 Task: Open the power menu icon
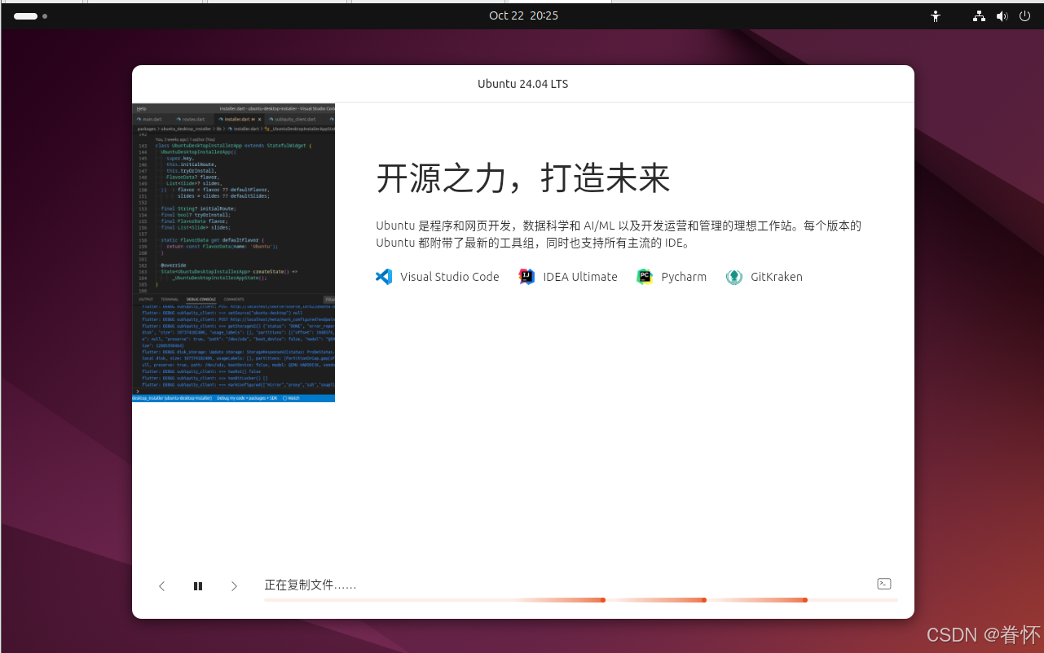pyautogui.click(x=1024, y=15)
